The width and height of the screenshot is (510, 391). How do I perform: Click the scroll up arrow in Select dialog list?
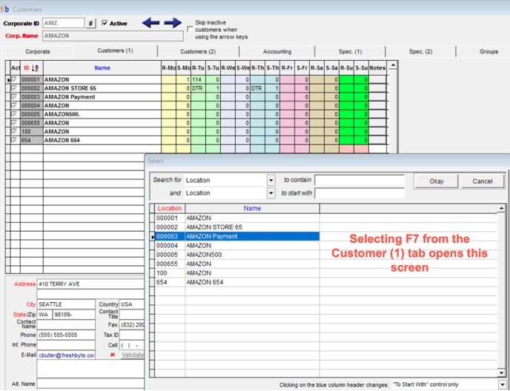[x=501, y=208]
